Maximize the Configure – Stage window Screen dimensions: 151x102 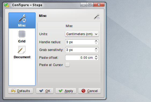tap(90, 5)
